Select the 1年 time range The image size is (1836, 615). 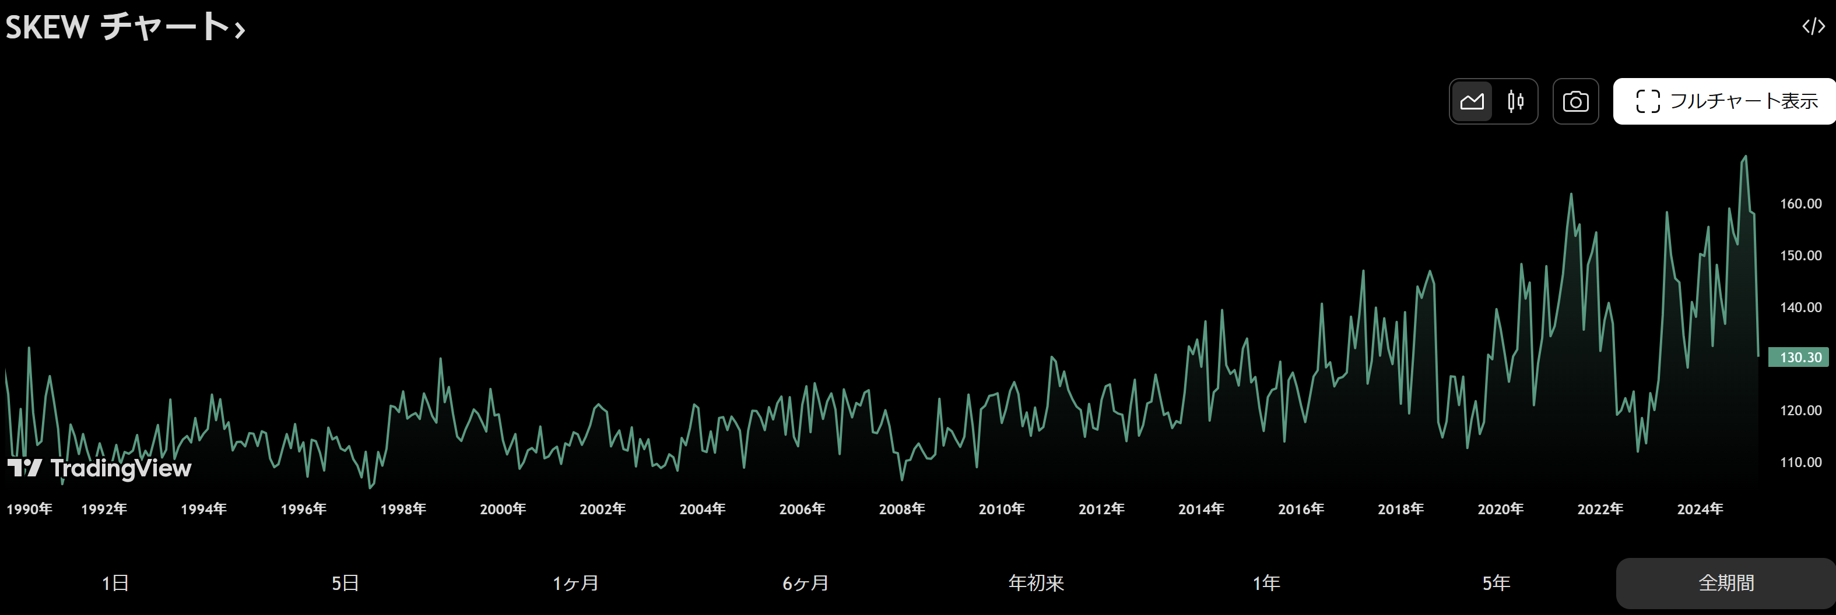click(x=1266, y=583)
